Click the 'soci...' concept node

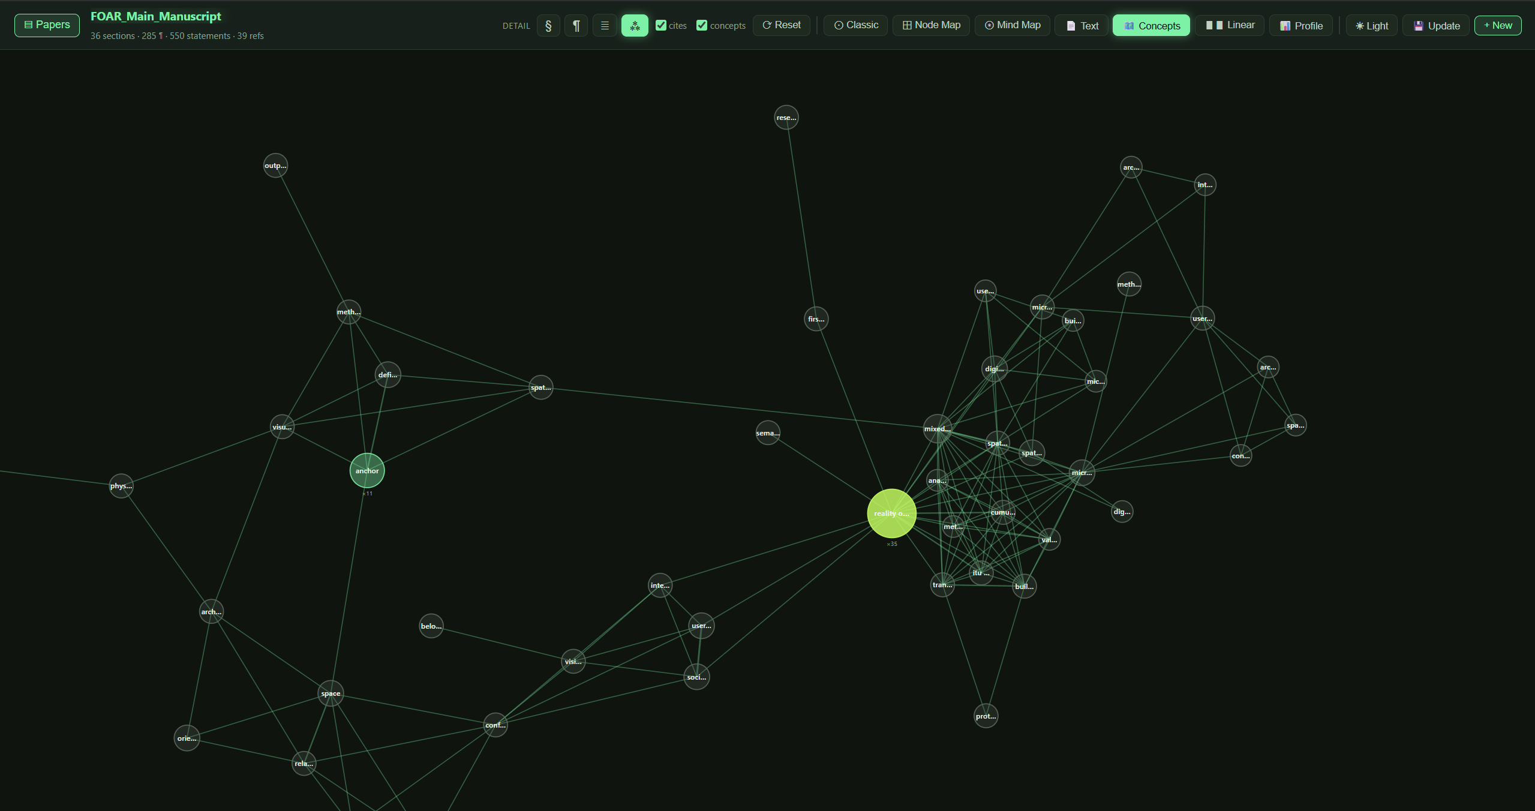tap(696, 677)
